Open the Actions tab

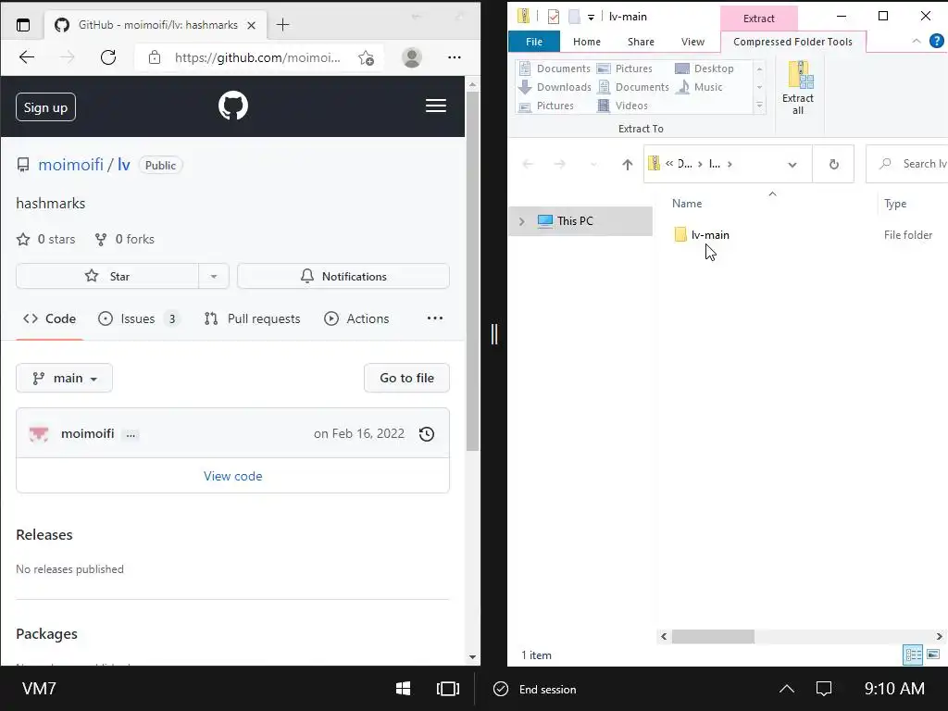coord(356,318)
